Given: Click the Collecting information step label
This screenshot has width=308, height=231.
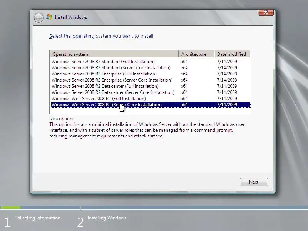Looking at the screenshot, I should (x=37, y=218).
